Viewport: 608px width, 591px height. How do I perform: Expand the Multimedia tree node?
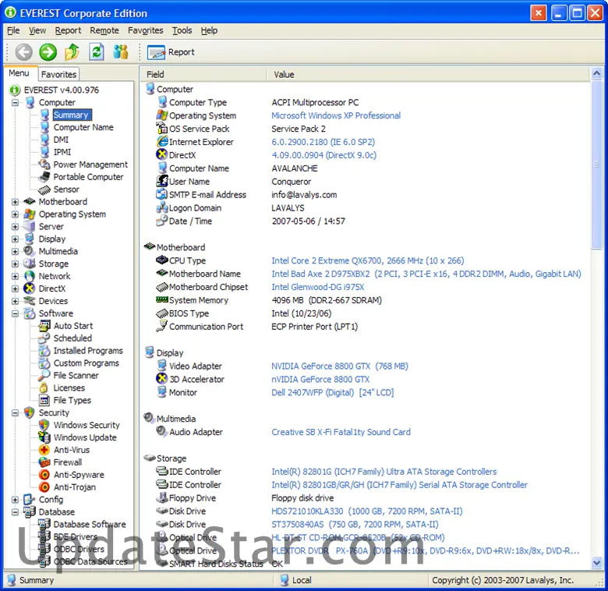point(15,252)
